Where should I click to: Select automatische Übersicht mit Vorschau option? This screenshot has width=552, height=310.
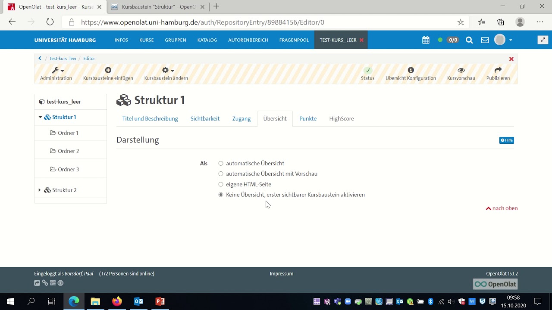pos(221,174)
